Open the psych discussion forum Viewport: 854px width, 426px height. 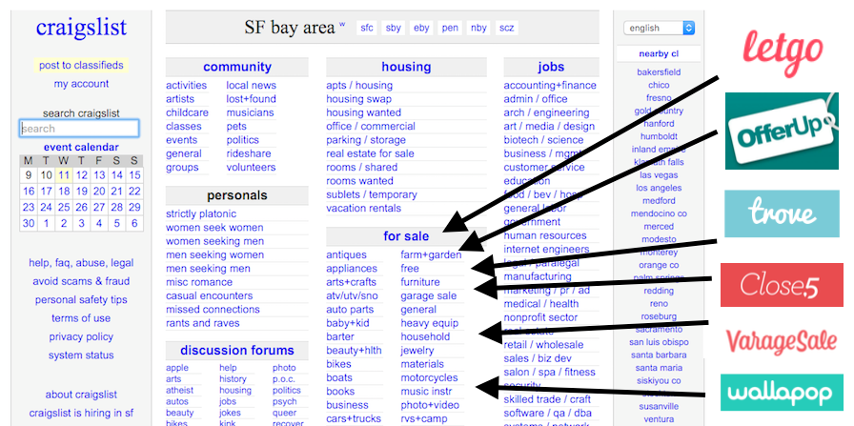(x=284, y=401)
